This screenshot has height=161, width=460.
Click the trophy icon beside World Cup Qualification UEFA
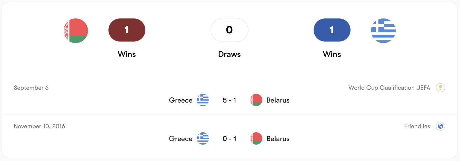[441, 87]
